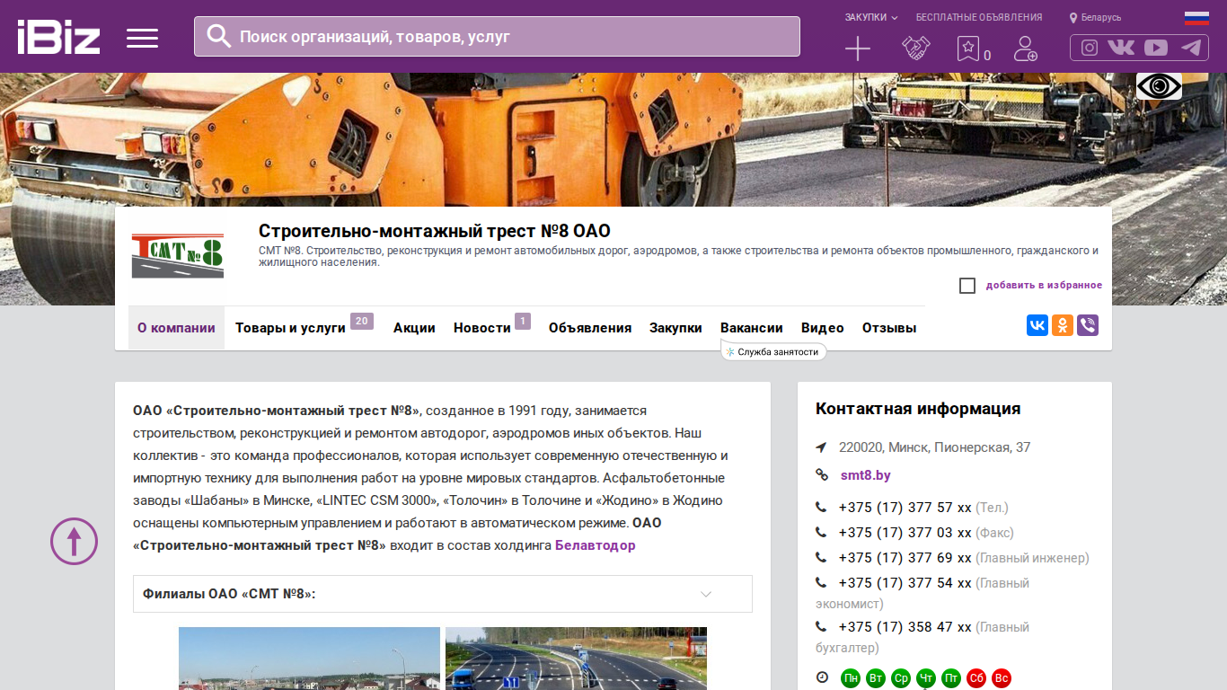Open the Вакансии tab
Image resolution: width=1227 pixels, height=690 pixels.
tap(752, 328)
